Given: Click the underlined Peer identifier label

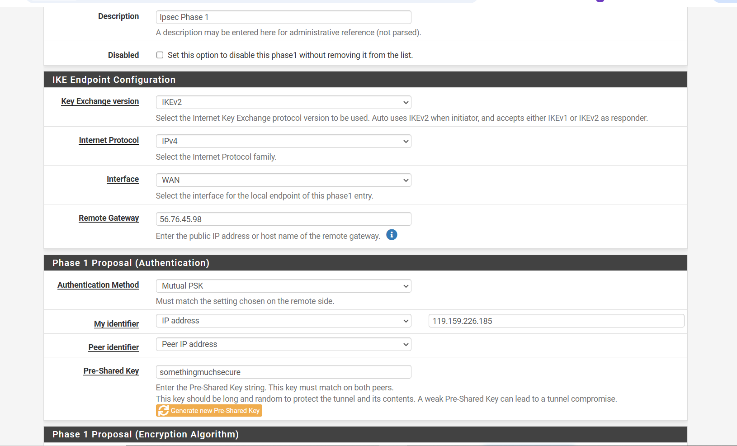Looking at the screenshot, I should (113, 347).
